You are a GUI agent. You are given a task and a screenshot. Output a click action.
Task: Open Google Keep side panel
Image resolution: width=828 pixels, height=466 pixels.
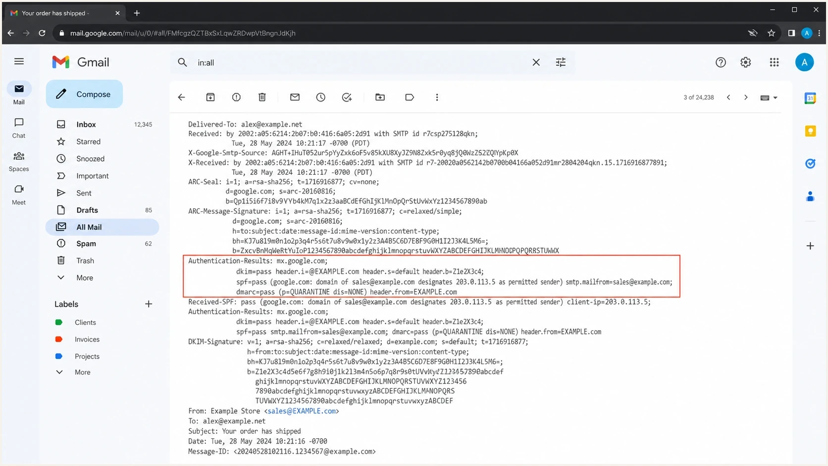click(810, 131)
